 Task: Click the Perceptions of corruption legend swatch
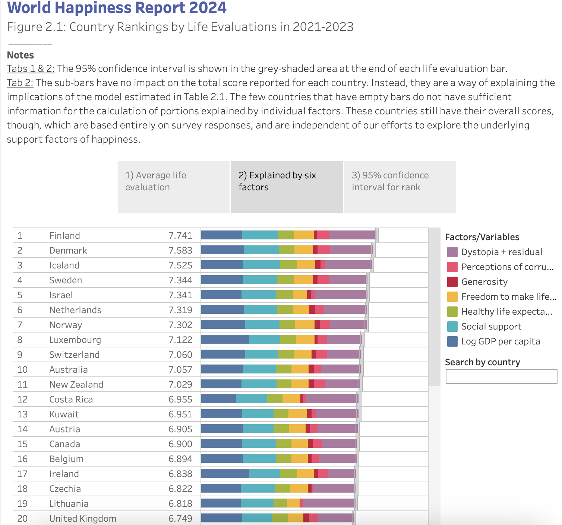click(452, 267)
